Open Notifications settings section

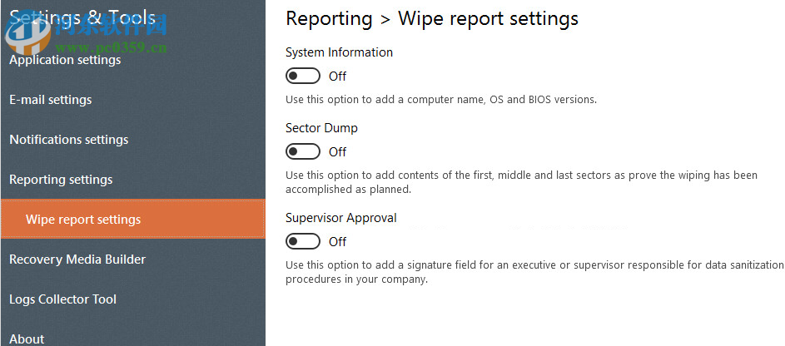[x=69, y=140]
